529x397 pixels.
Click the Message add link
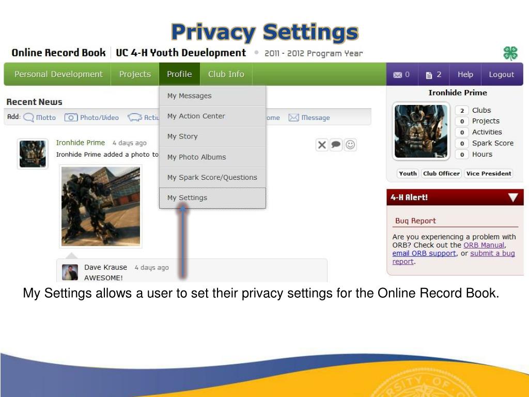tap(316, 117)
